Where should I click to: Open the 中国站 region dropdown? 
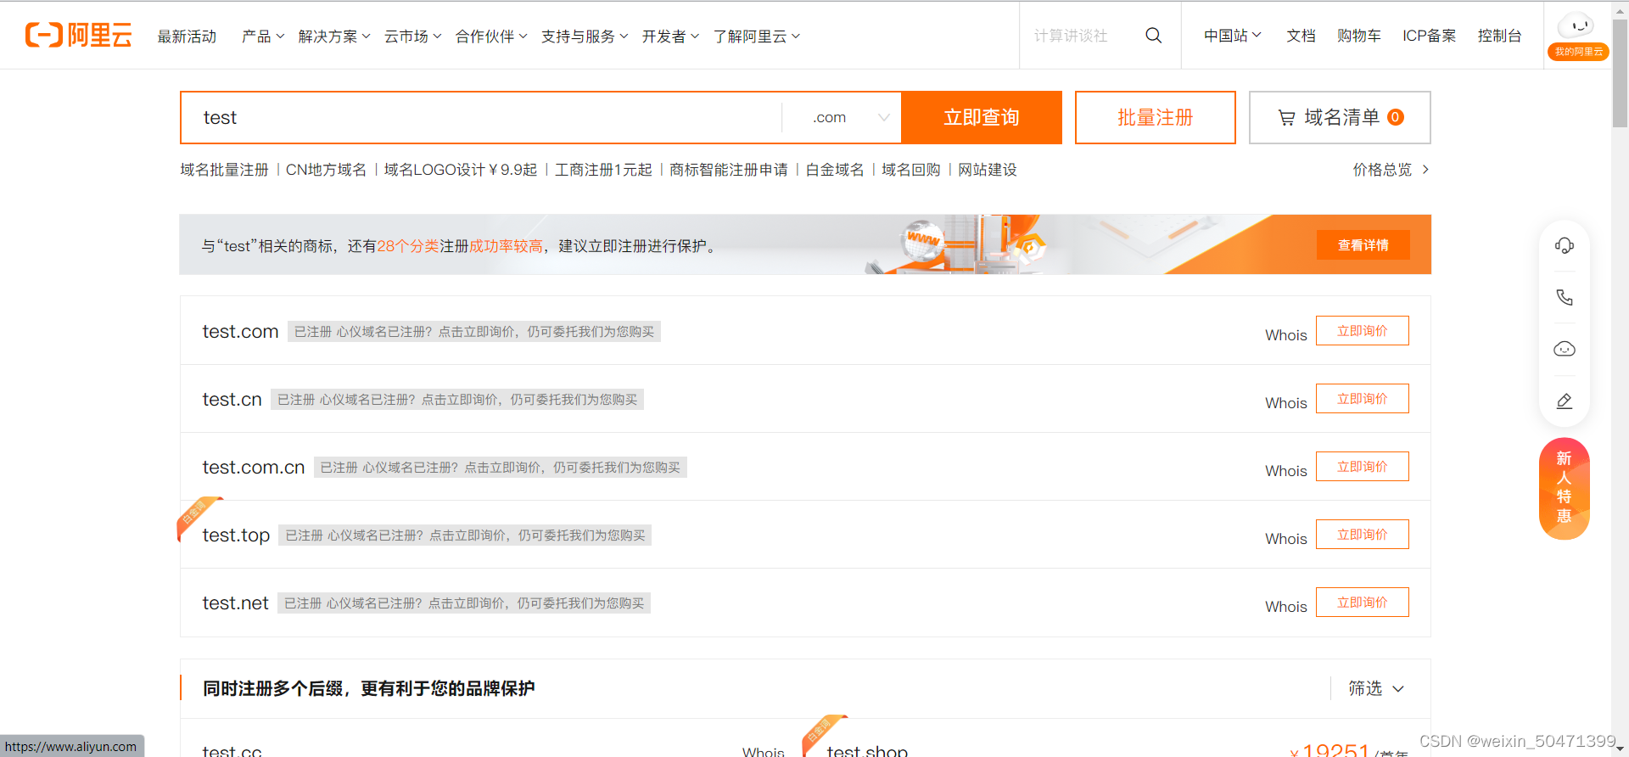tap(1233, 36)
